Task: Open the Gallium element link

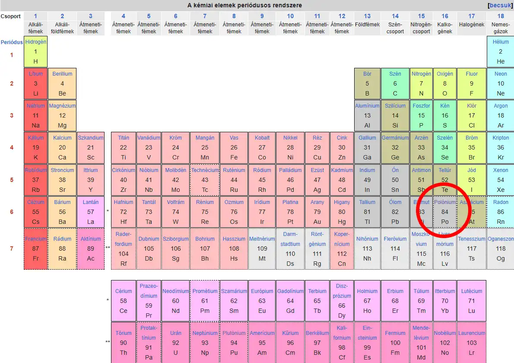Action: tap(367, 138)
